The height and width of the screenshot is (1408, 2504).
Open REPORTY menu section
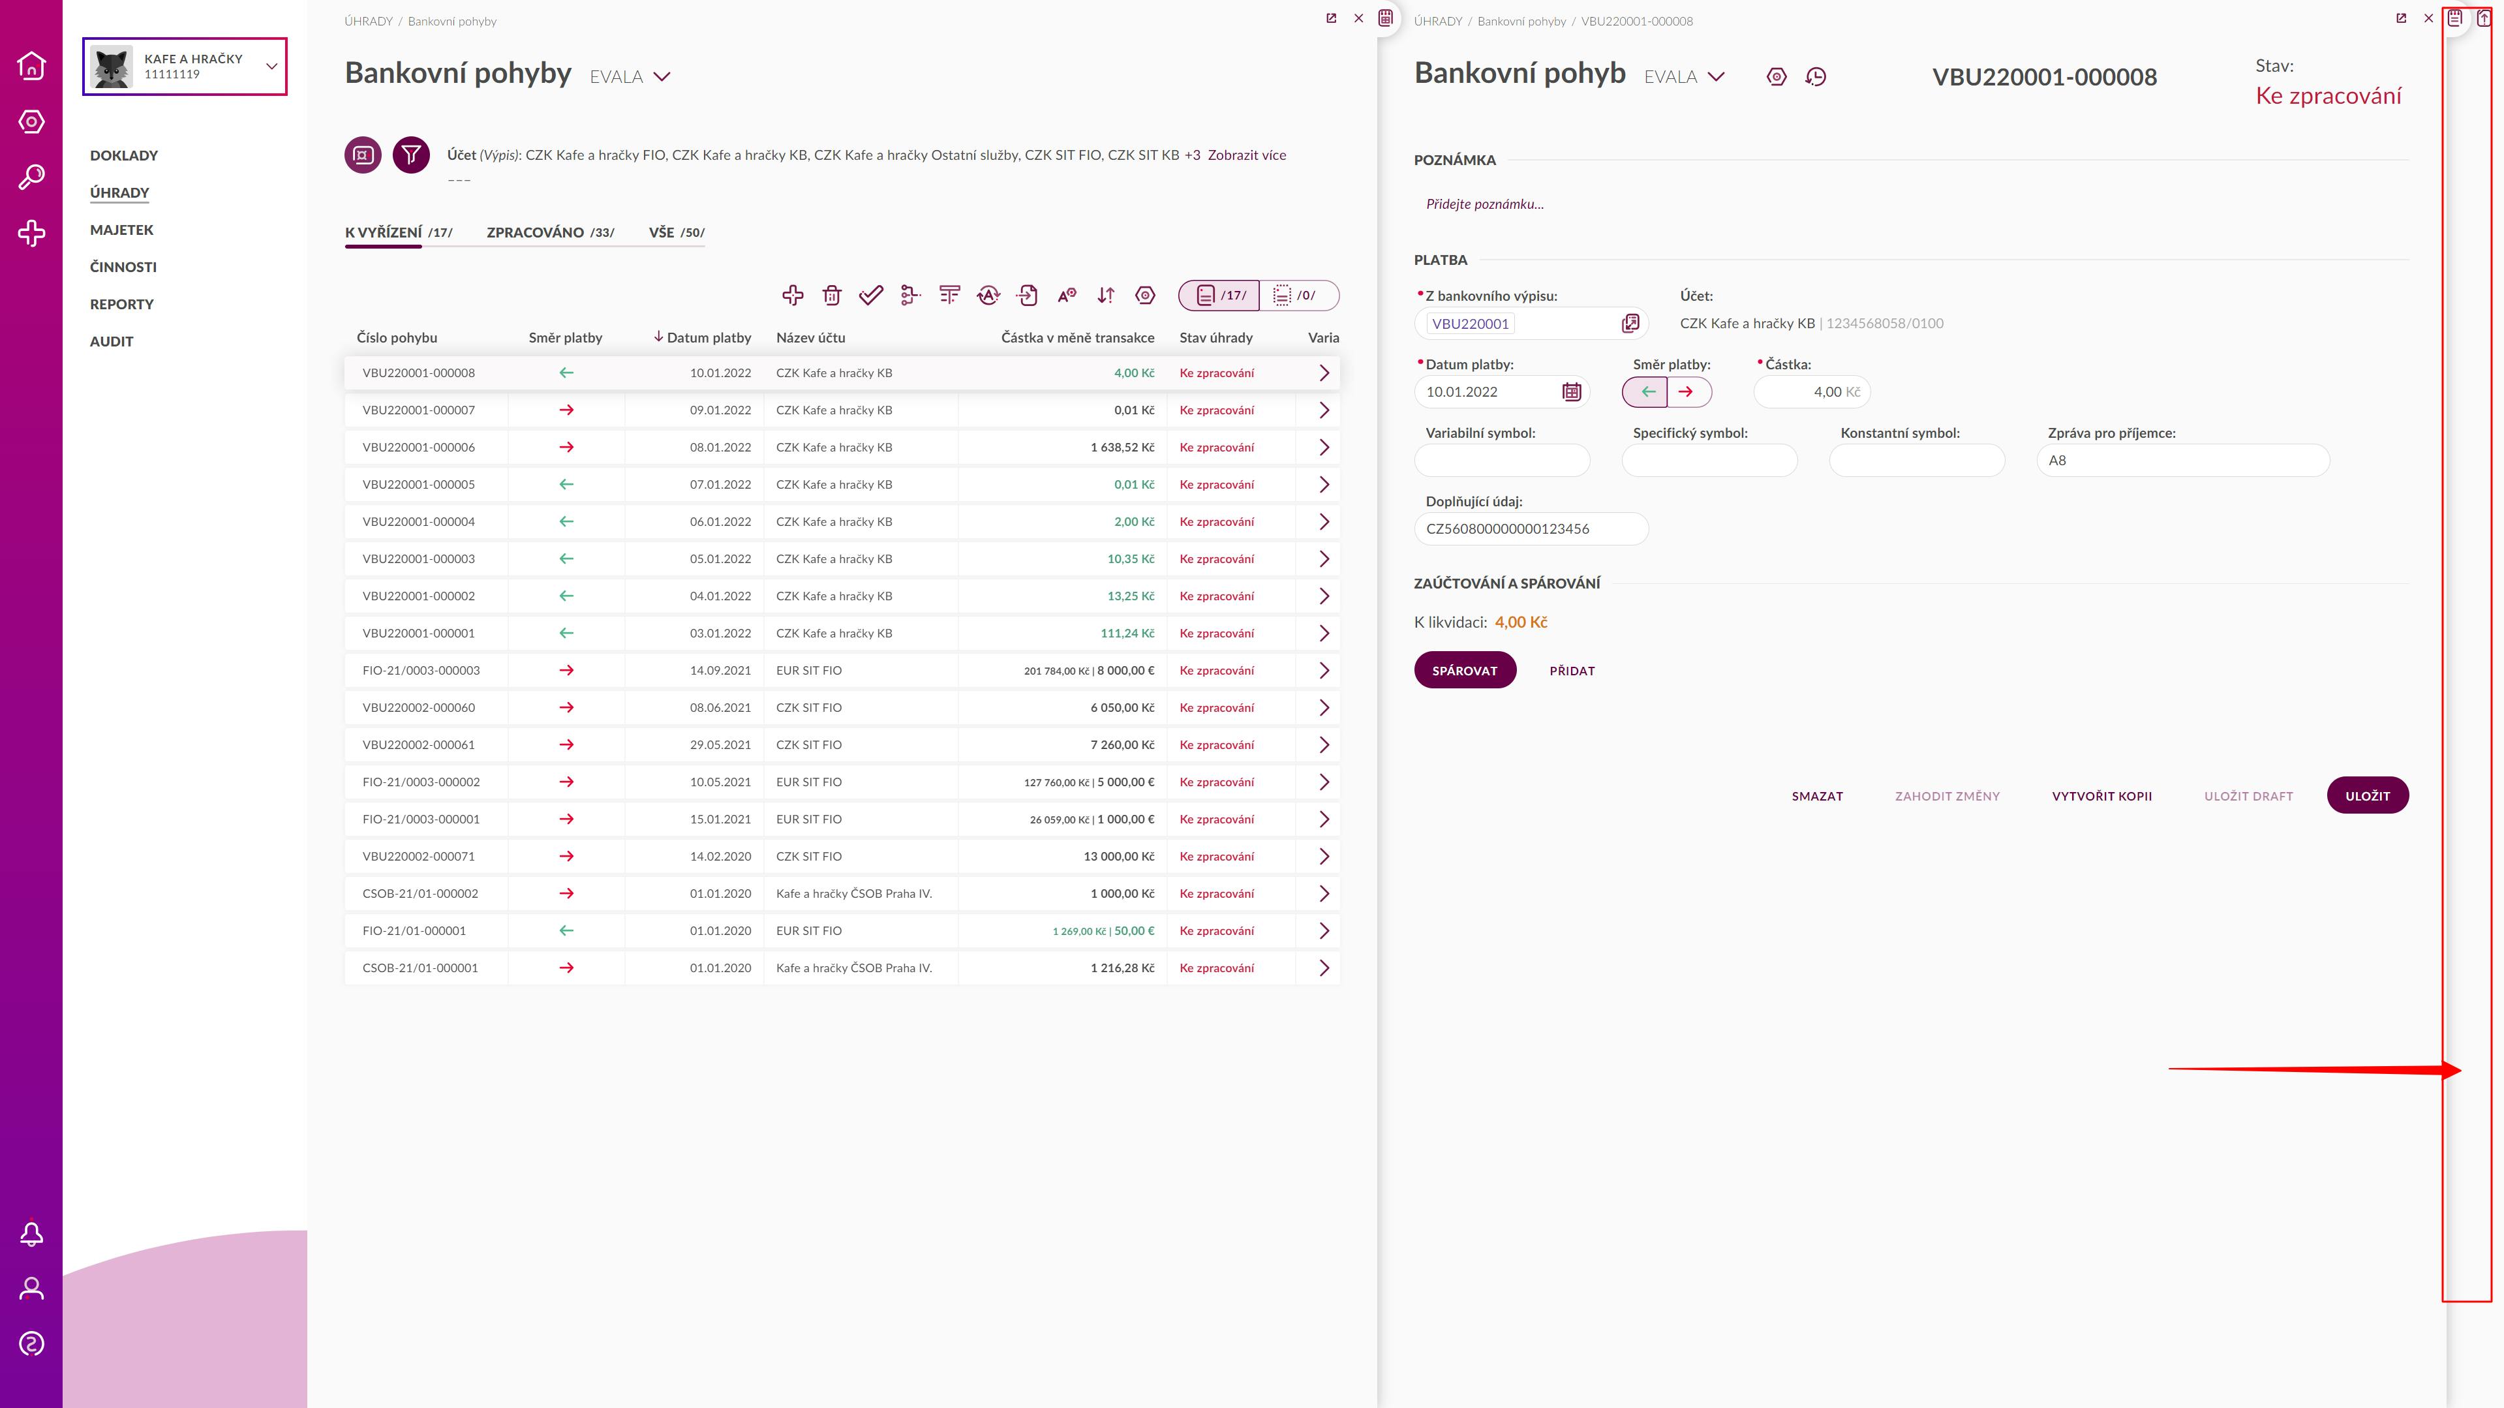click(x=121, y=304)
